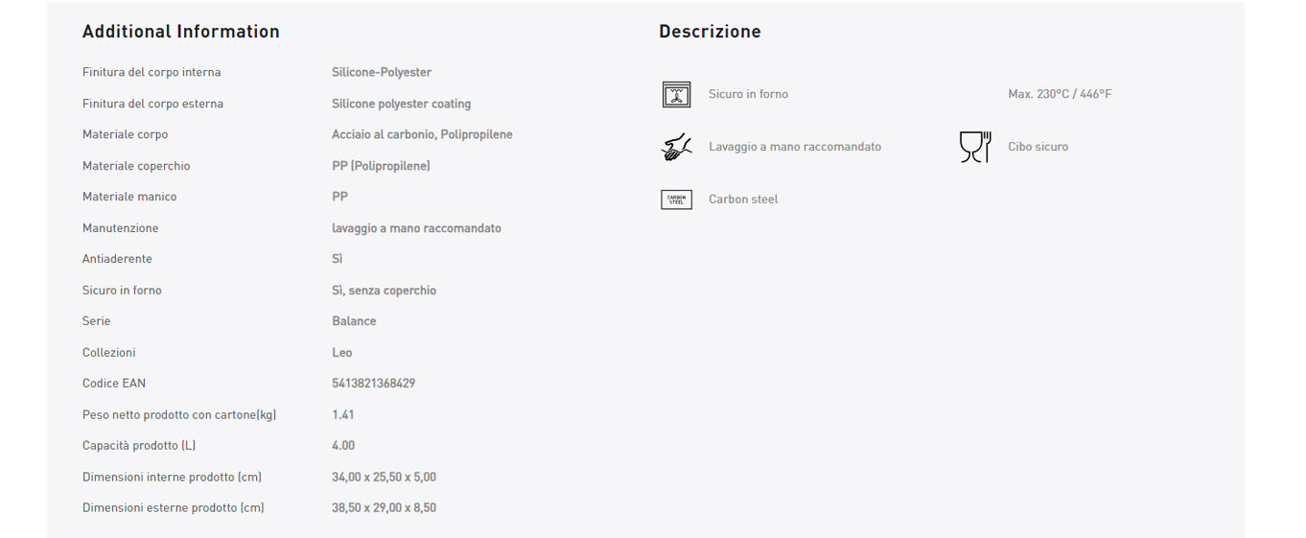
Task: Click the Max. 230°C / 446°F text
Action: coord(1060,94)
